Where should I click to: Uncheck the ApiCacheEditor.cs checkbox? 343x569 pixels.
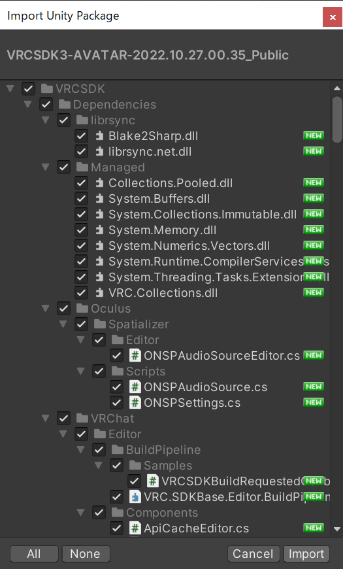[116, 528]
